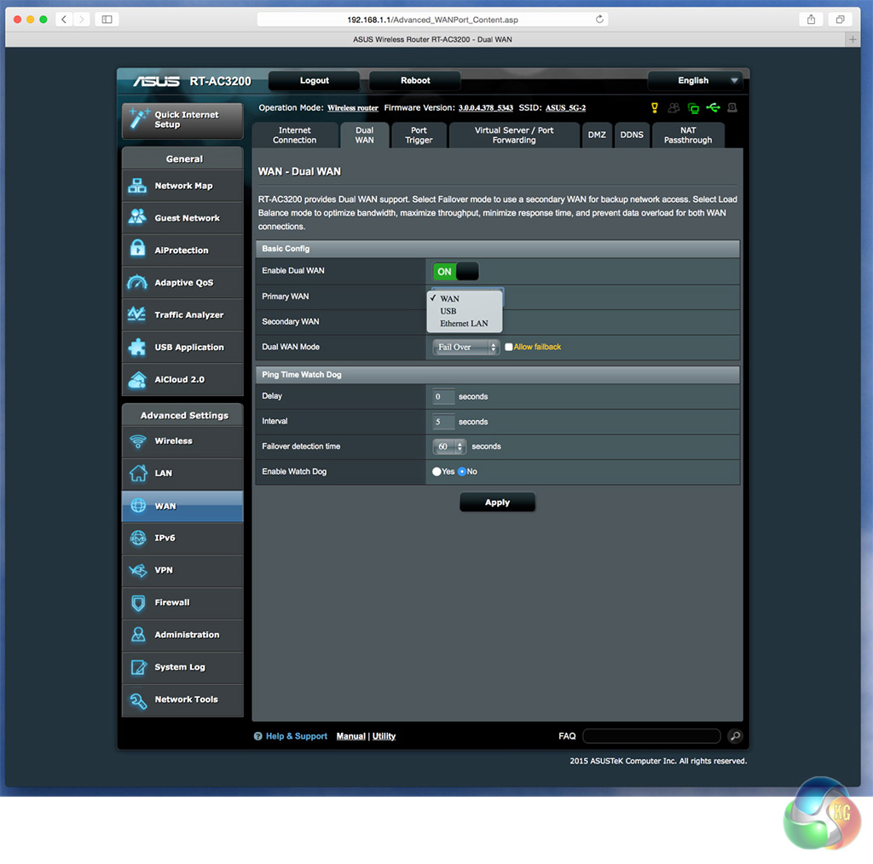Screen dimensions: 873x864
Task: Switch to NAT Passthrough tab
Action: 688,135
